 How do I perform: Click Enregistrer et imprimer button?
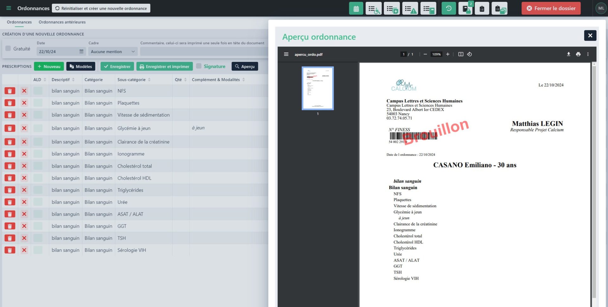(x=164, y=66)
